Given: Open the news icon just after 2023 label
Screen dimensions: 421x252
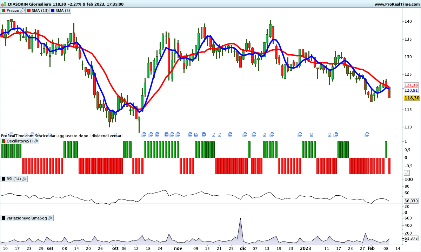Looking at the screenshot, I should 311,134.
